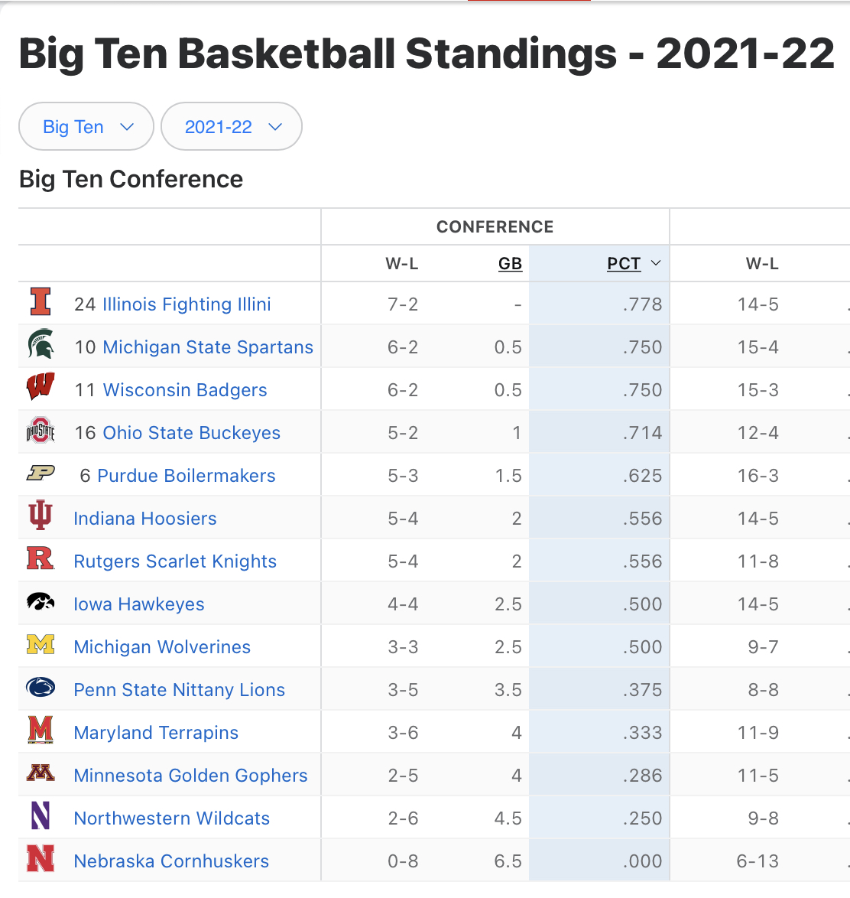Click the Illinois Fighting Illini team logo
The width and height of the screenshot is (850, 898).
pyautogui.click(x=41, y=301)
